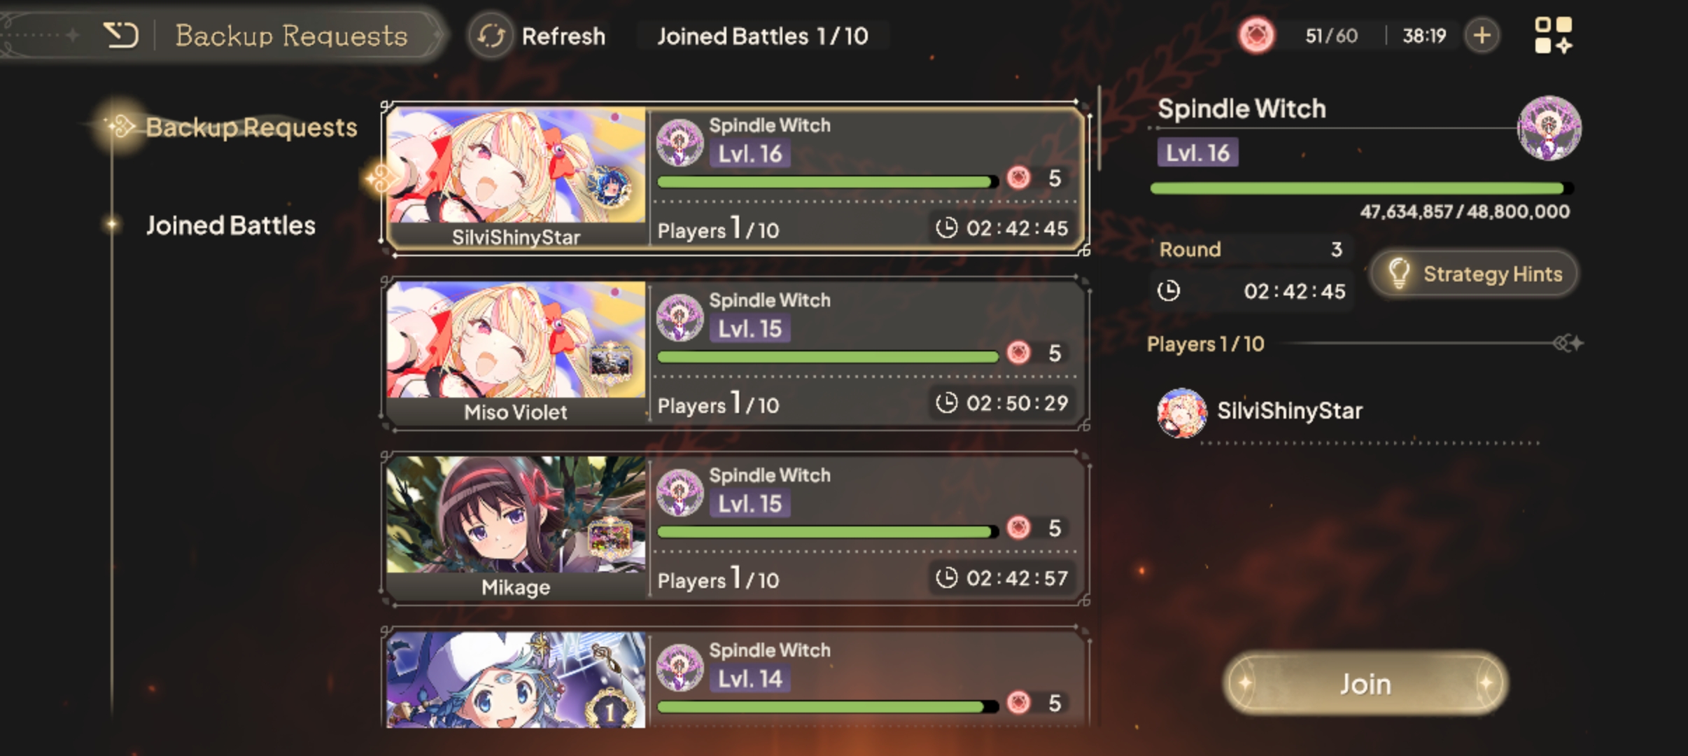Select Mikage's Spindle Witch request card
This screenshot has width=1688, height=756.
coord(735,528)
